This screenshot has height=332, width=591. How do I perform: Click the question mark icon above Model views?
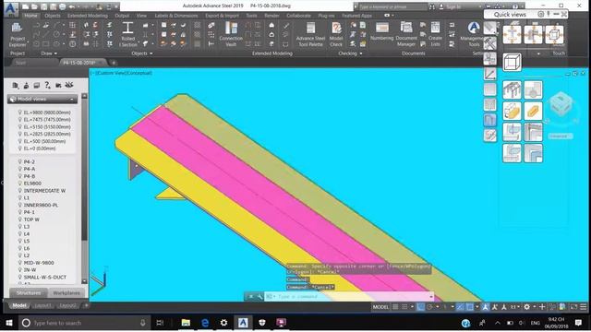click(47, 86)
